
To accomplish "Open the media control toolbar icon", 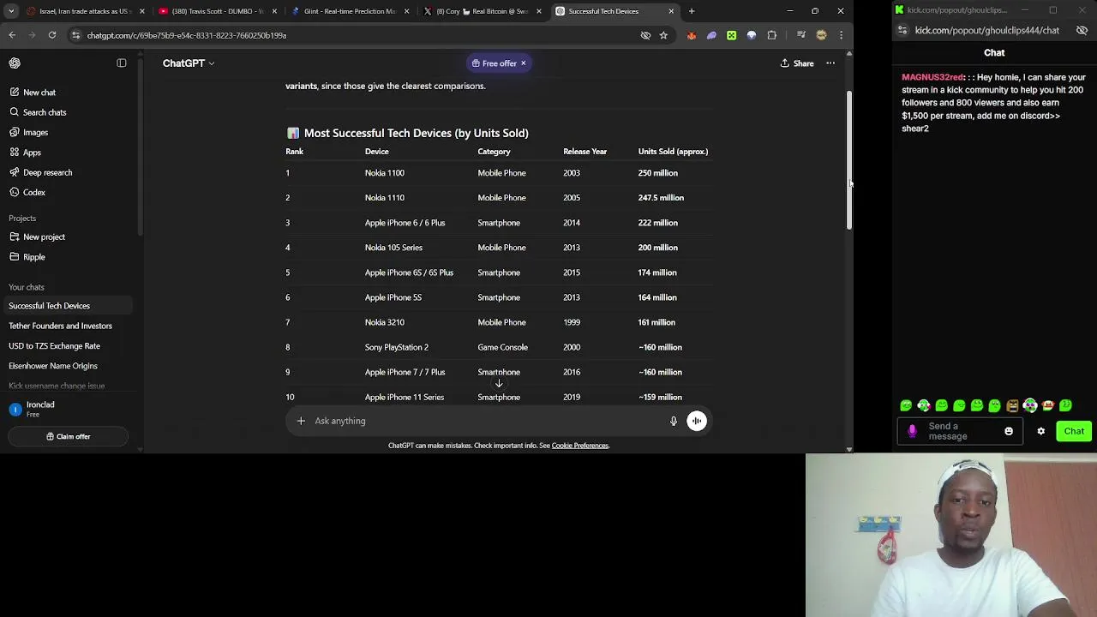I will (x=800, y=35).
